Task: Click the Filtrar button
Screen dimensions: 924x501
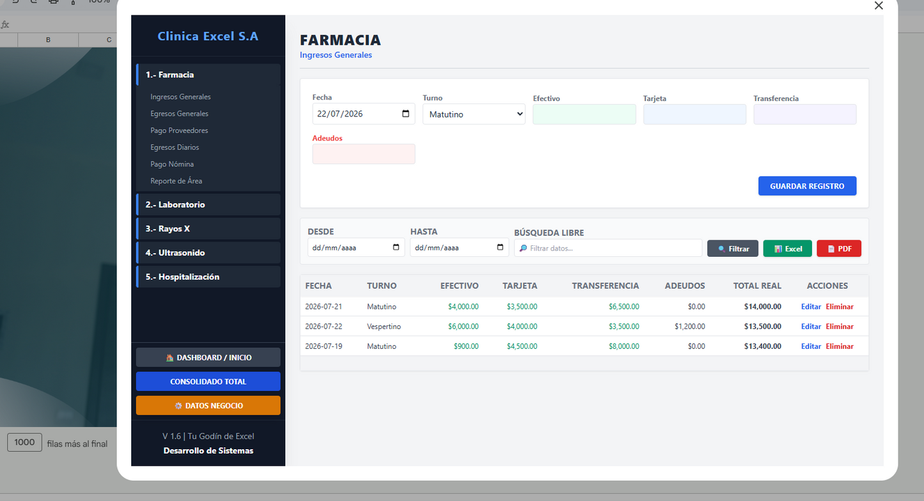Action: 733,249
